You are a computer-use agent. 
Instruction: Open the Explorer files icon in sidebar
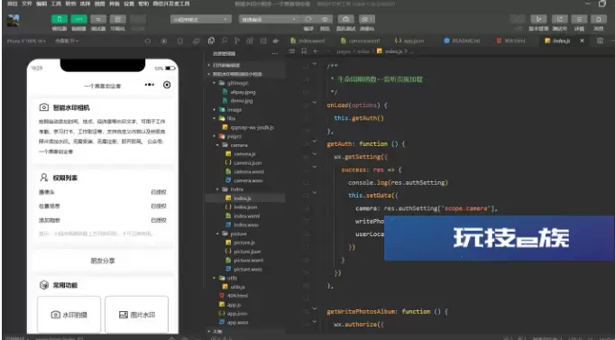[211, 41]
